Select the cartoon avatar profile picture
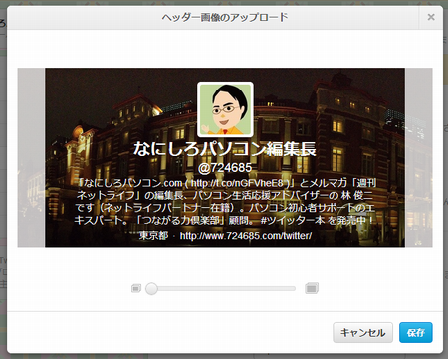Screen dimensions: 448x359 click(225, 109)
